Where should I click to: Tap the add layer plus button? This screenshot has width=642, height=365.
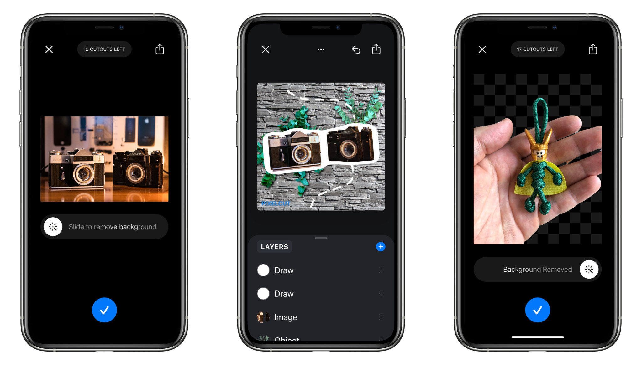[381, 246]
